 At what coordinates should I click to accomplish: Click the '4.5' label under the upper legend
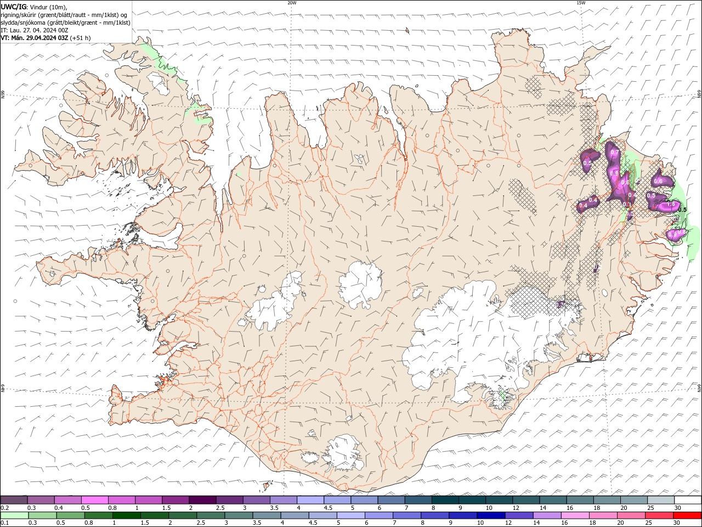pyautogui.click(x=328, y=508)
